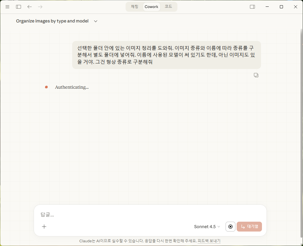Open the 피드백 보내기 feedback link
303x246 pixels.
pos(209,241)
